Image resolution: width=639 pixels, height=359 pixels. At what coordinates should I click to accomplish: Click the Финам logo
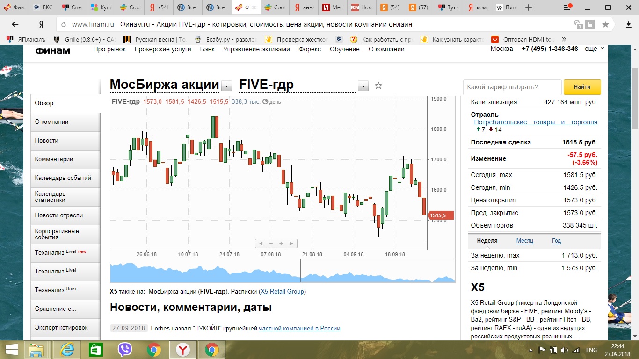coord(52,51)
